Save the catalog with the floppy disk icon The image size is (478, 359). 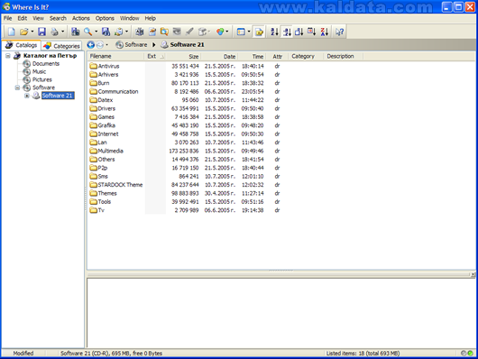(41, 32)
